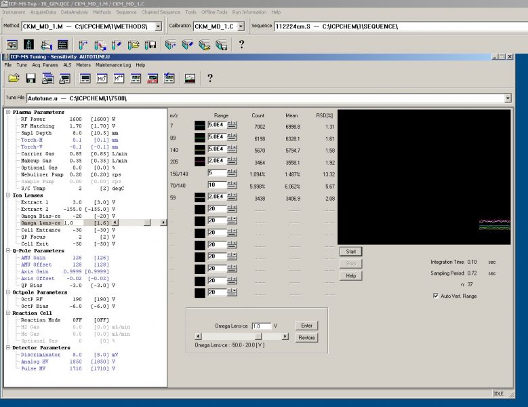Click the Help button below Stop

(351, 275)
